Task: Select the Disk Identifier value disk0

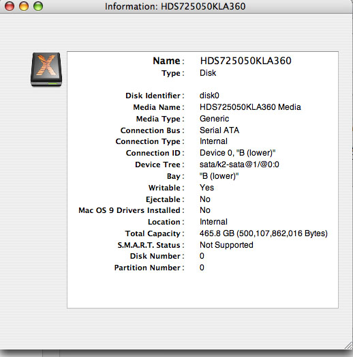Action: coord(209,96)
